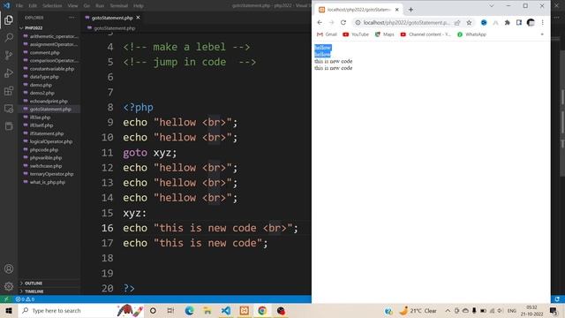This screenshot has height=318, width=565.
Task: Open dataType.php in explorer
Action: (44, 77)
